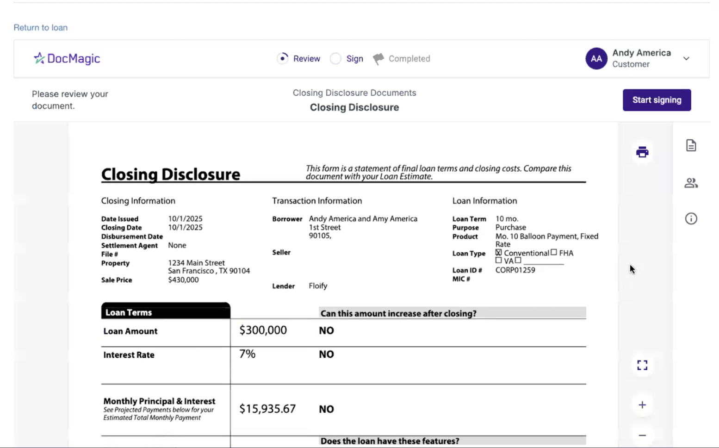Toggle the Conventional loan type checkbox
This screenshot has height=448, width=719.
498,253
